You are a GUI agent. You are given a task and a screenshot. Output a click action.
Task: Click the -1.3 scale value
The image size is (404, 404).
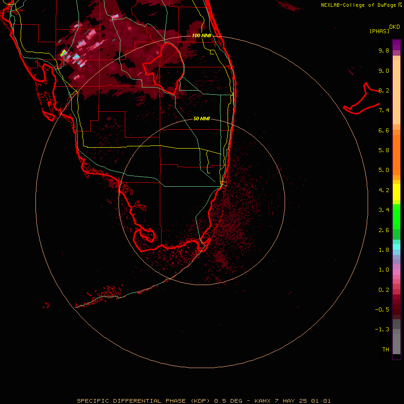(x=382, y=329)
